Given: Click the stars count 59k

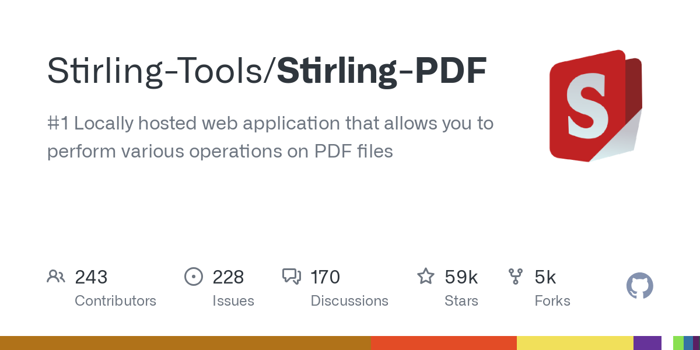Looking at the screenshot, I should 461,277.
